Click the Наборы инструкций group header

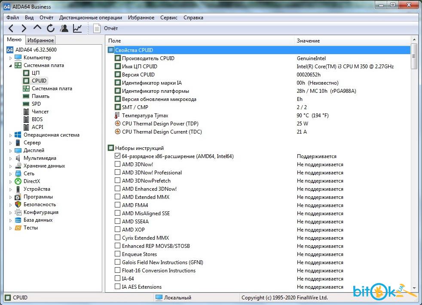point(139,148)
